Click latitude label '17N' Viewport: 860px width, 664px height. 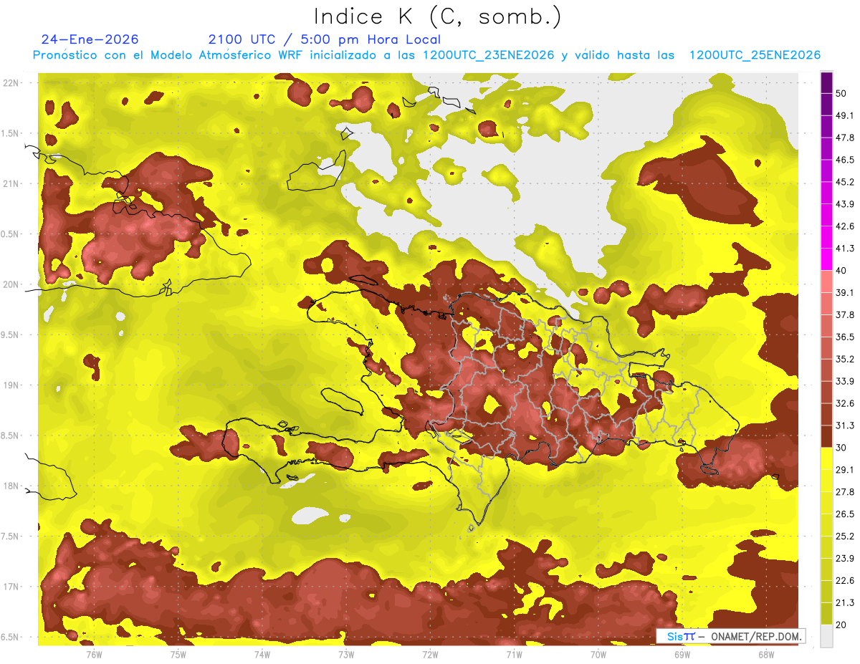point(12,587)
